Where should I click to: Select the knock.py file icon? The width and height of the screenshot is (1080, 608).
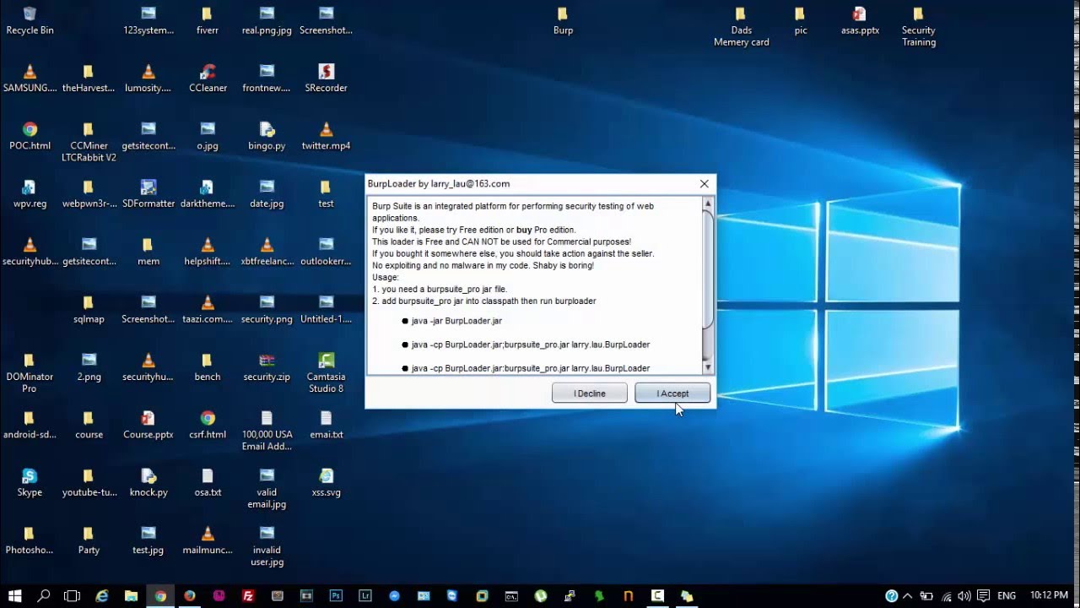[x=148, y=483]
